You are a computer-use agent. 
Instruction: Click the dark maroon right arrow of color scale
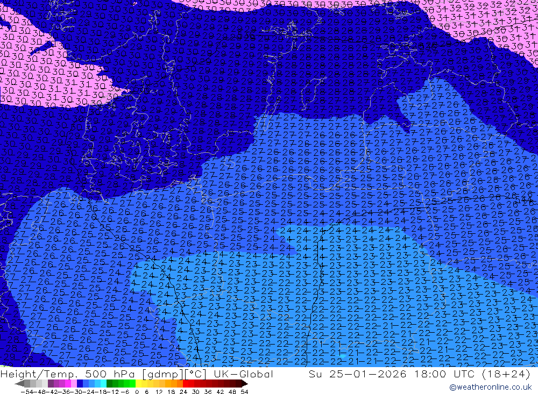(x=245, y=384)
